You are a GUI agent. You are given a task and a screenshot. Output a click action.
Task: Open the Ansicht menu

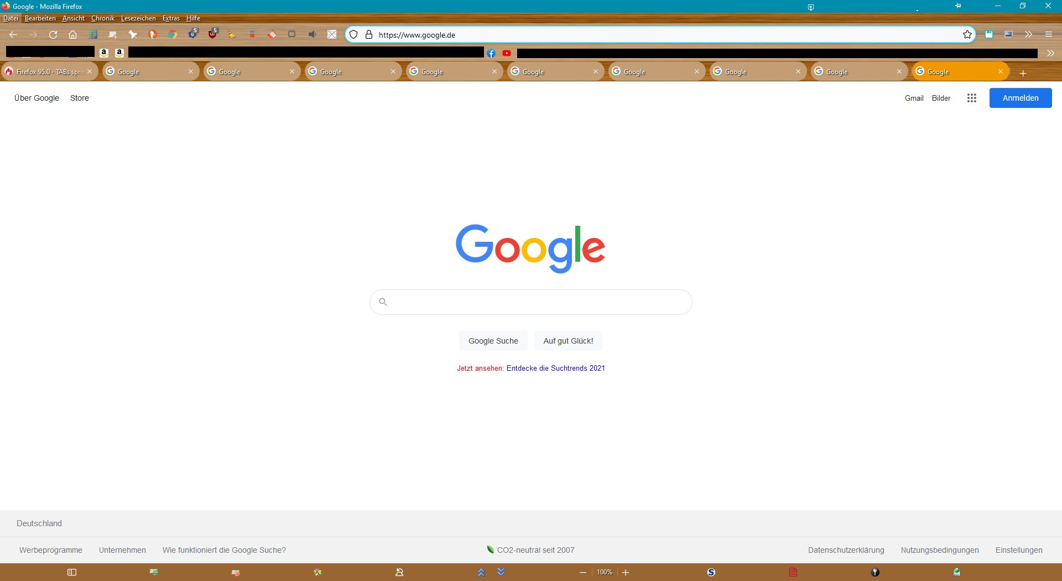coord(74,18)
